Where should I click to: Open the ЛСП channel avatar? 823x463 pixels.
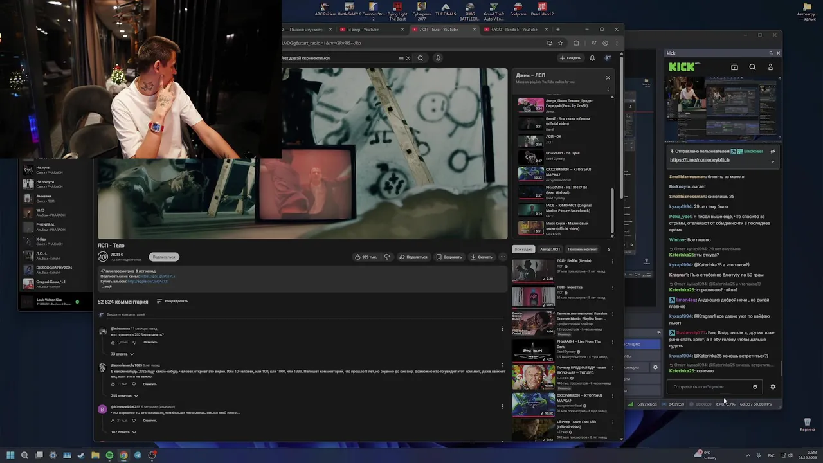pos(103,257)
